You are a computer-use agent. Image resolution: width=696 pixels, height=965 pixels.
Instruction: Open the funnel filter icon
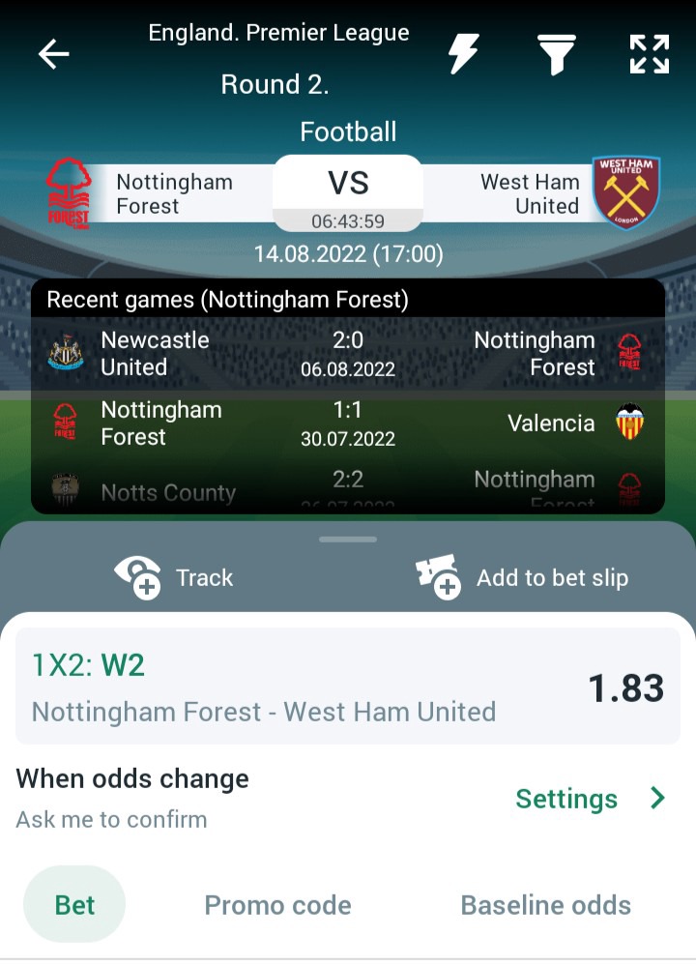(556, 55)
